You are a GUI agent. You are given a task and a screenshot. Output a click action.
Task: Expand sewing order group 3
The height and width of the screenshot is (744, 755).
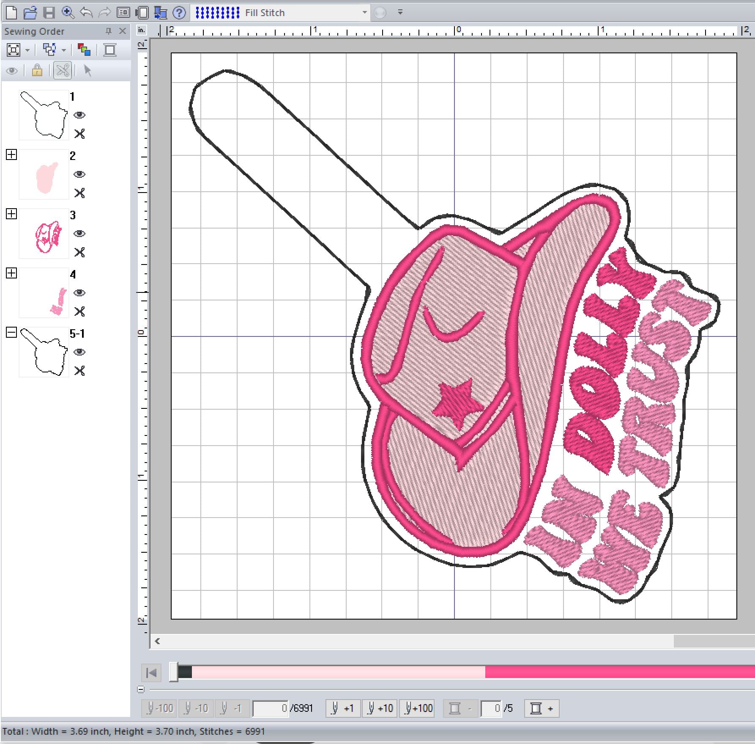(x=11, y=214)
